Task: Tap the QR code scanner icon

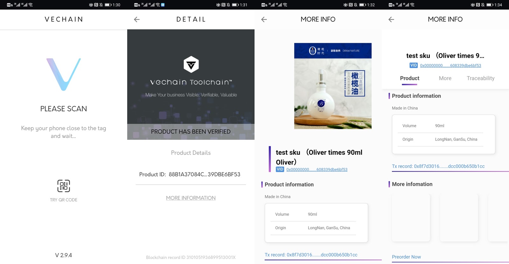Action: pyautogui.click(x=64, y=186)
